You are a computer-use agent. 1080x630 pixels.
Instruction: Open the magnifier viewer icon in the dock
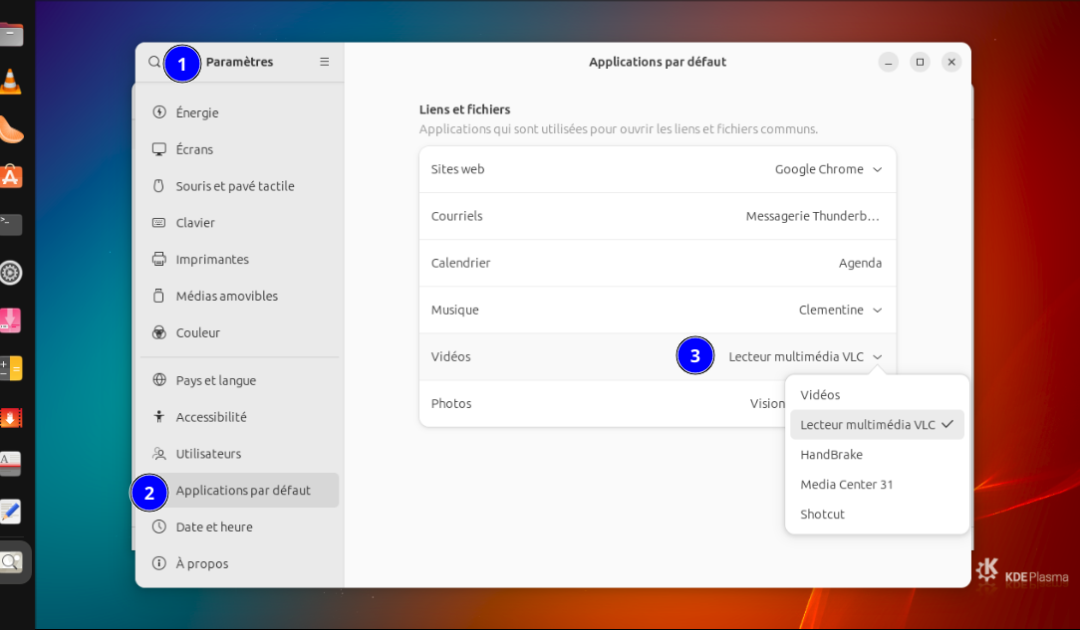tap(12, 562)
